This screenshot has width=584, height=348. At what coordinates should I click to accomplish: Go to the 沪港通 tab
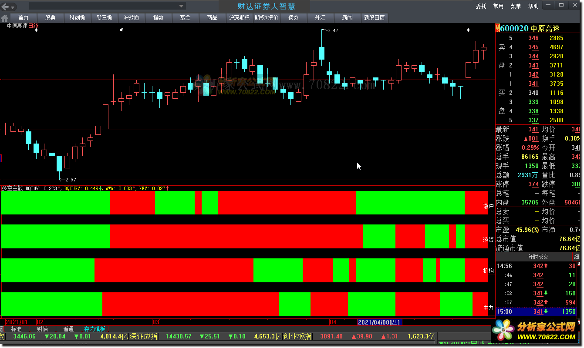(x=131, y=18)
